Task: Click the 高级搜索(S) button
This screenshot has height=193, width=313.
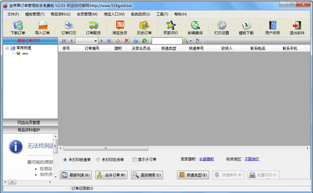Action: (x=147, y=175)
